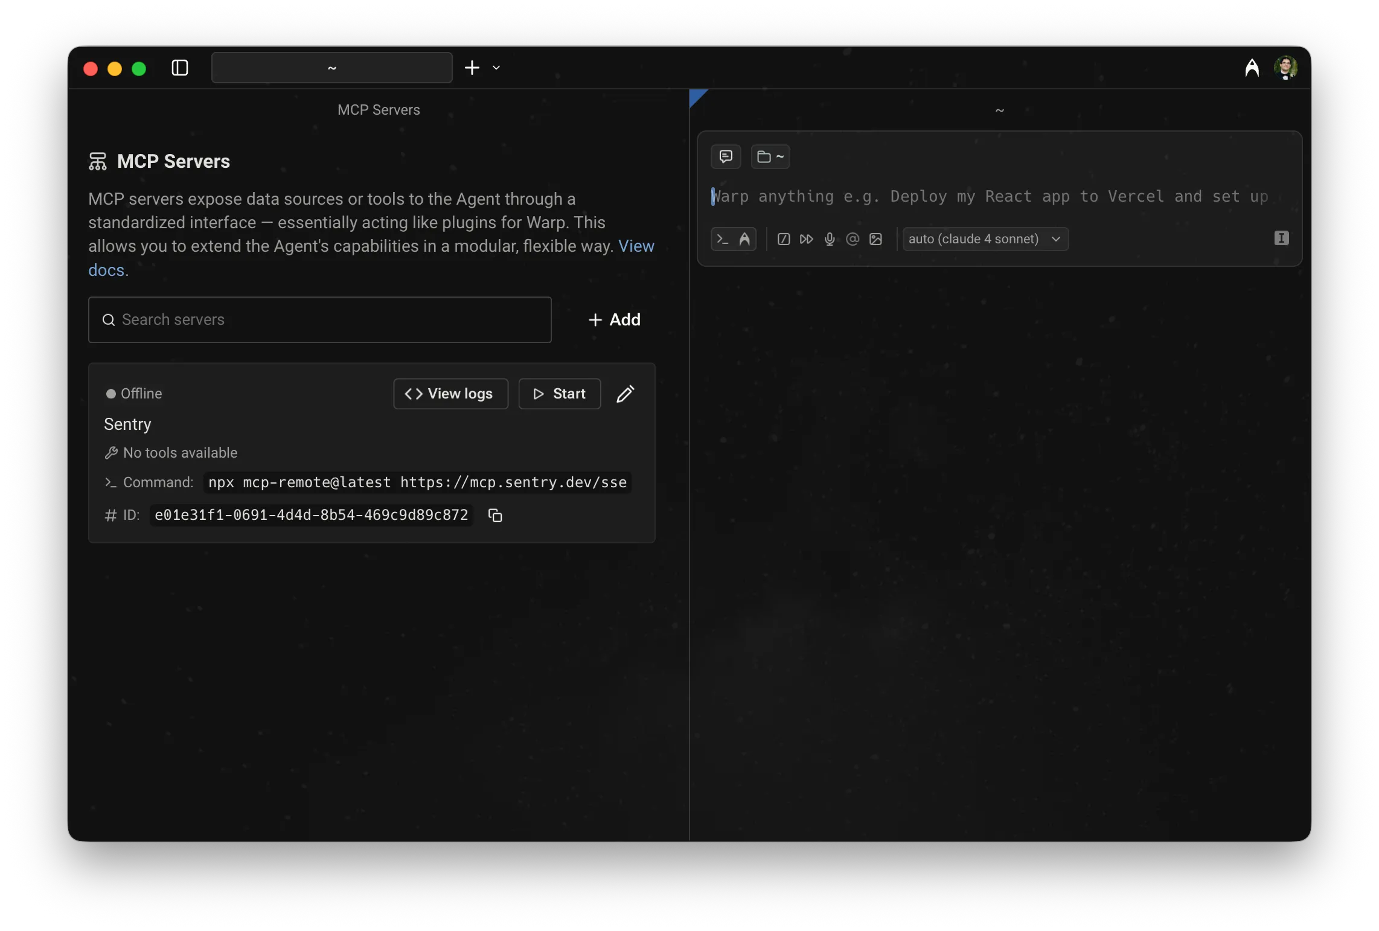Click the MCP Servers heading icon

97,161
